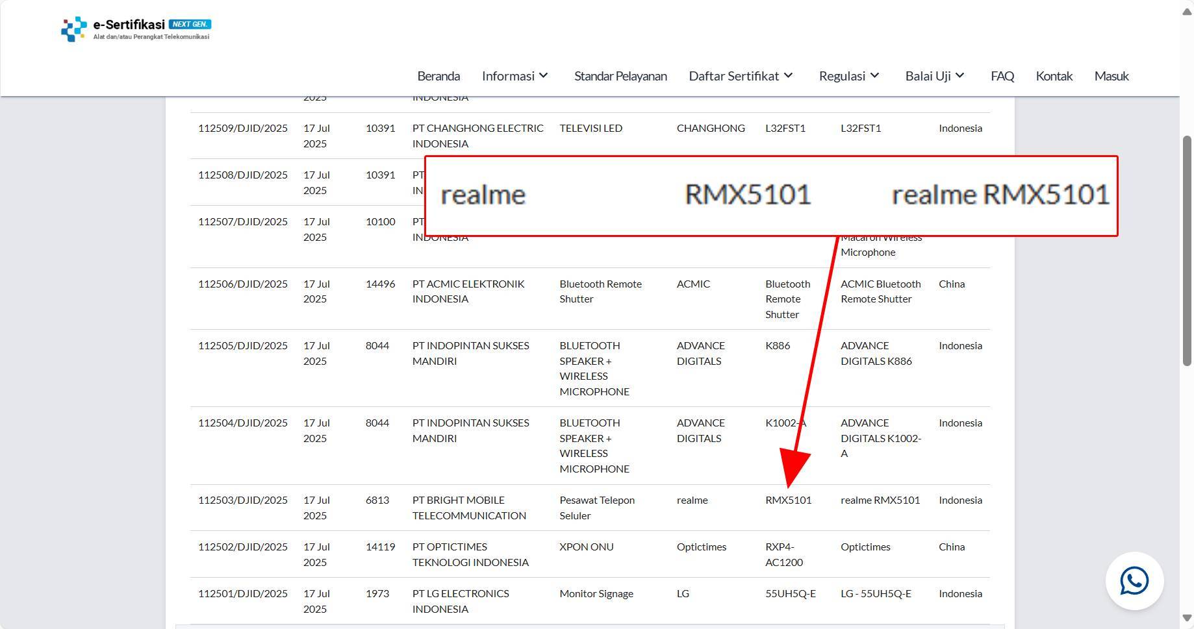The width and height of the screenshot is (1194, 629).
Task: Click the TELEVISI LED cell
Action: (591, 128)
